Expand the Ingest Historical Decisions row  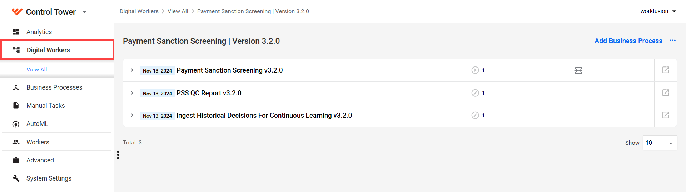click(132, 115)
